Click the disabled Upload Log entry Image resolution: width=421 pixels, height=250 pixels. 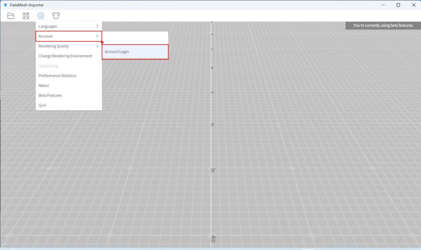[x=49, y=66]
